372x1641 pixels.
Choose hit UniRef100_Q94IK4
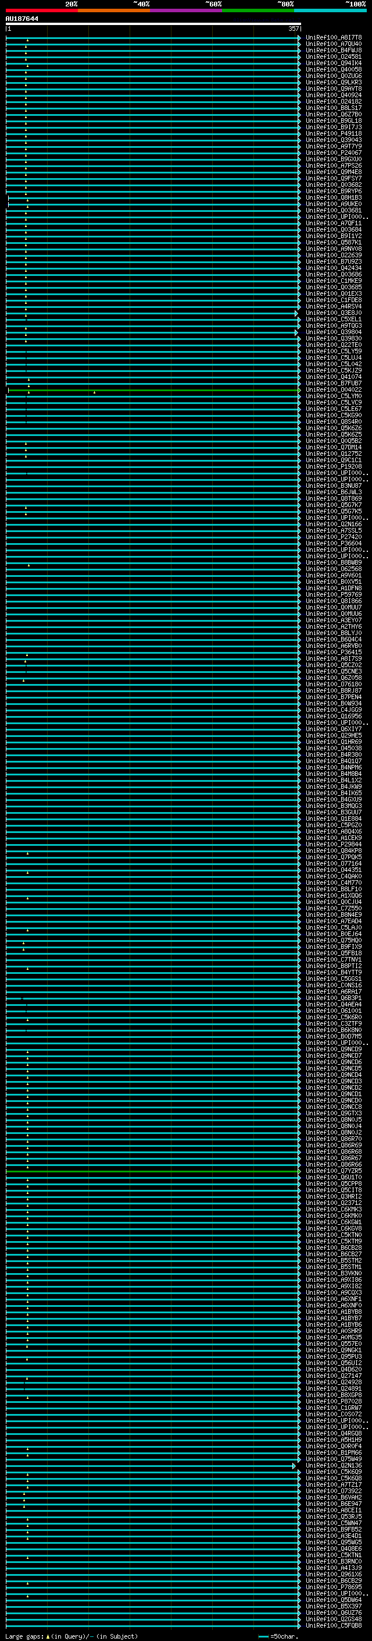(333, 63)
